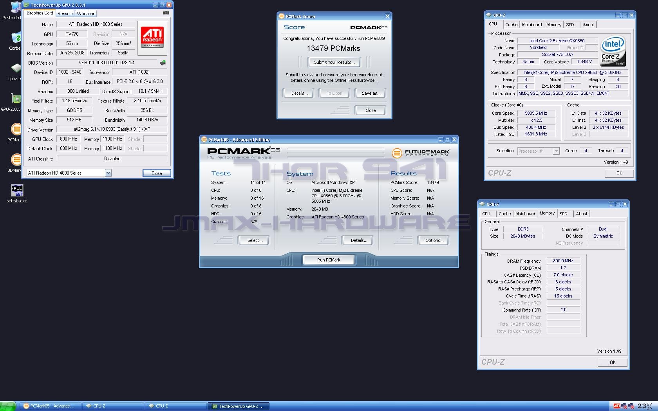
Task: Click Submit Your Results button
Action: 334,62
